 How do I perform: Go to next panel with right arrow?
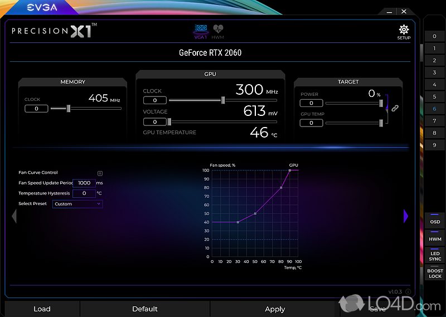point(406,216)
